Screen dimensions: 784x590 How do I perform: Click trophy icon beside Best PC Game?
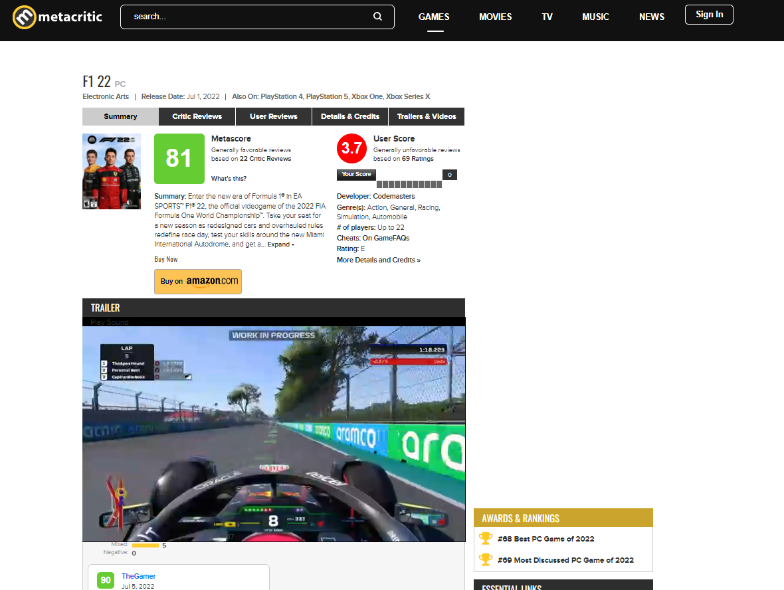click(x=486, y=538)
